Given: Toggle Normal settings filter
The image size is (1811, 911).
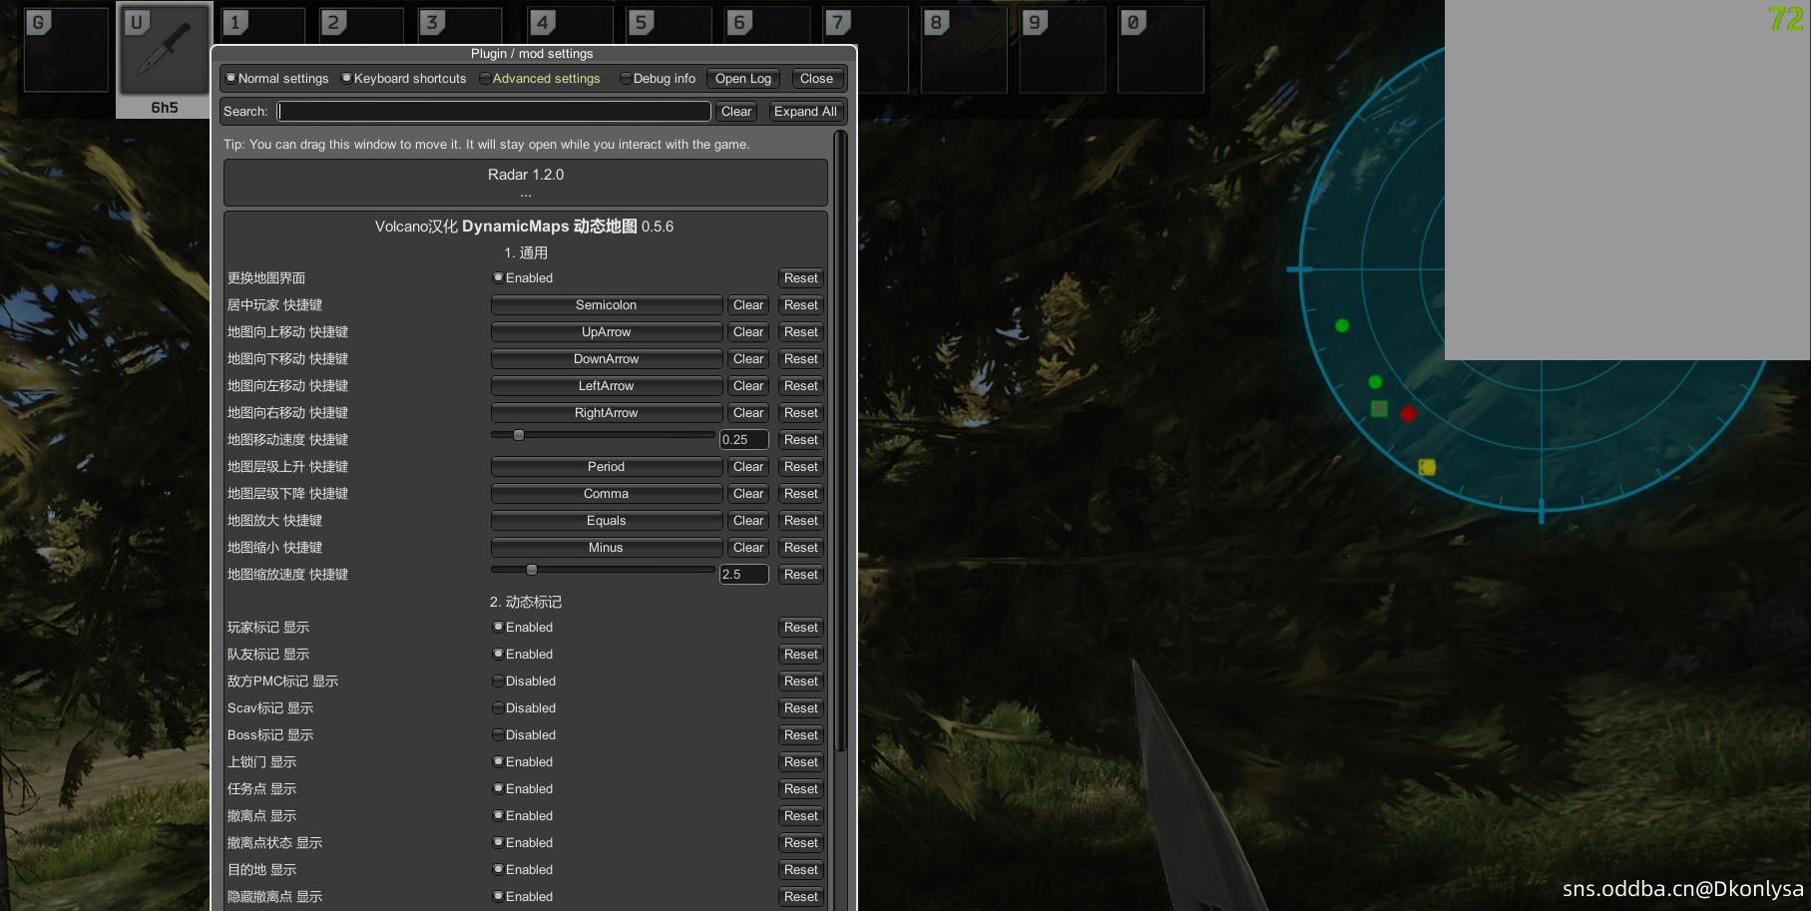Looking at the screenshot, I should (x=277, y=79).
